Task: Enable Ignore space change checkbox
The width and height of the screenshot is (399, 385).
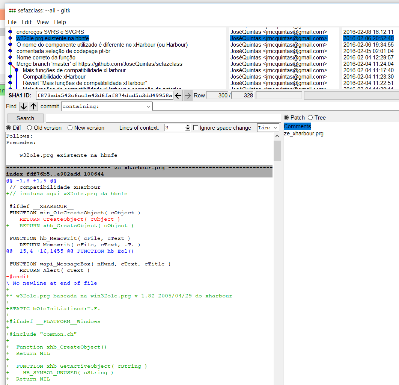Action: tap(196, 128)
